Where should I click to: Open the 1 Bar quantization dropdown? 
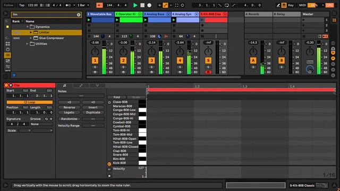coord(83,5)
